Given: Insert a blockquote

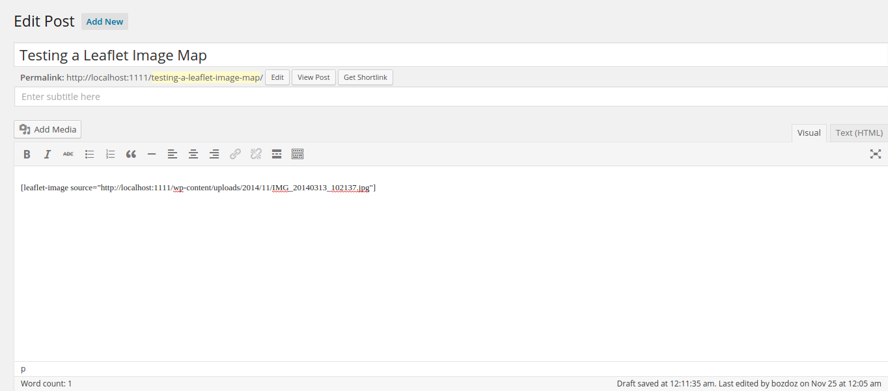Looking at the screenshot, I should [131, 154].
